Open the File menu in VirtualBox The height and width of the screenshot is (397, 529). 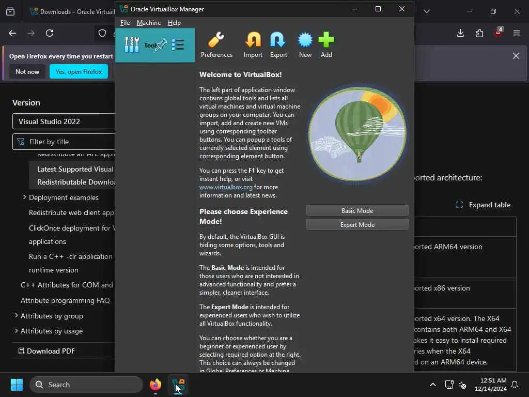[125, 23]
